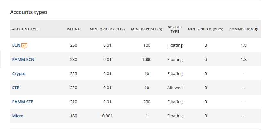Click the Account Type column header
Viewport: 270px width, 130px height.
pyautogui.click(x=26, y=29)
